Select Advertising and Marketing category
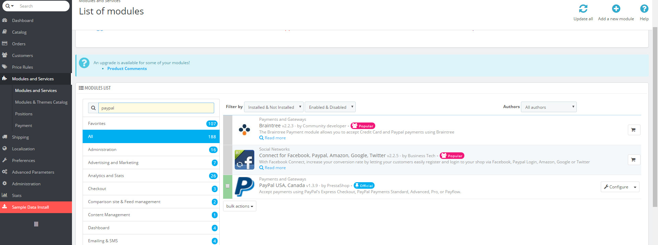The width and height of the screenshot is (658, 245). (x=151, y=163)
